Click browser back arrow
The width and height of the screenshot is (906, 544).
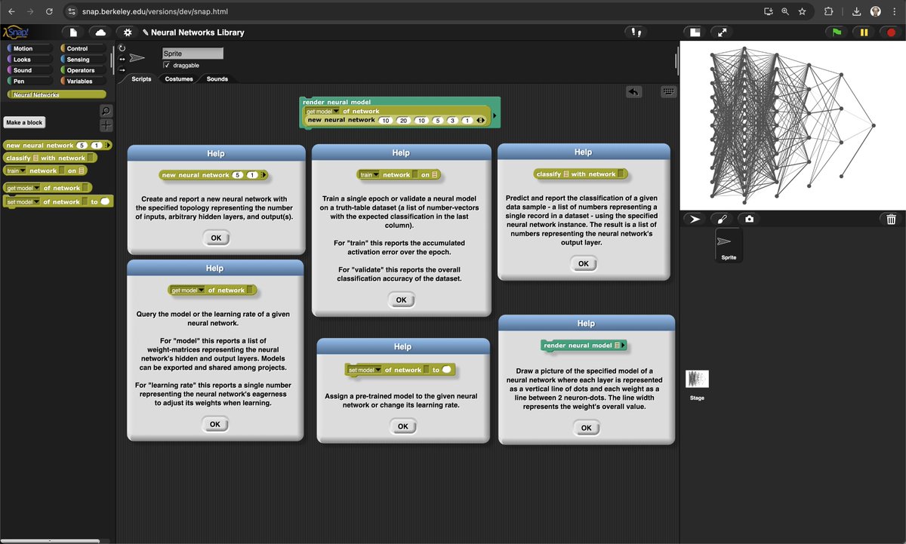pos(11,11)
